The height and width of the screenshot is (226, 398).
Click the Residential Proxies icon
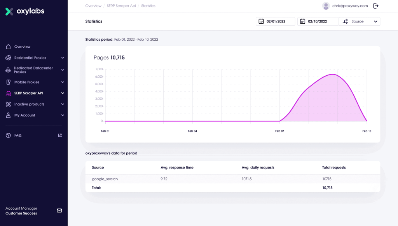pos(9,57)
